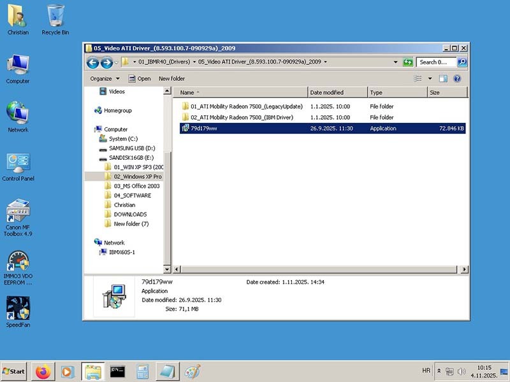Click the New folder button
Screen dimensions: 510x382
[171, 79]
